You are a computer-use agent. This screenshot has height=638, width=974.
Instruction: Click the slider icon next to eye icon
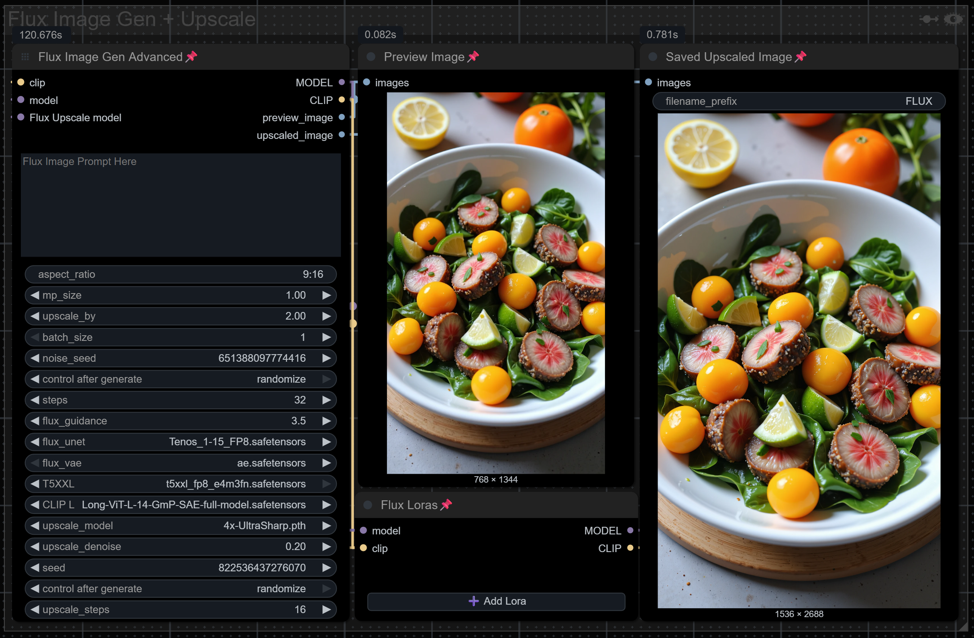click(929, 19)
